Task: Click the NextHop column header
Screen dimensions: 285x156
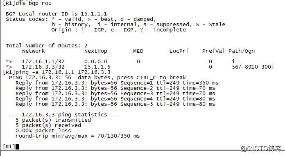Action: (x=96, y=51)
